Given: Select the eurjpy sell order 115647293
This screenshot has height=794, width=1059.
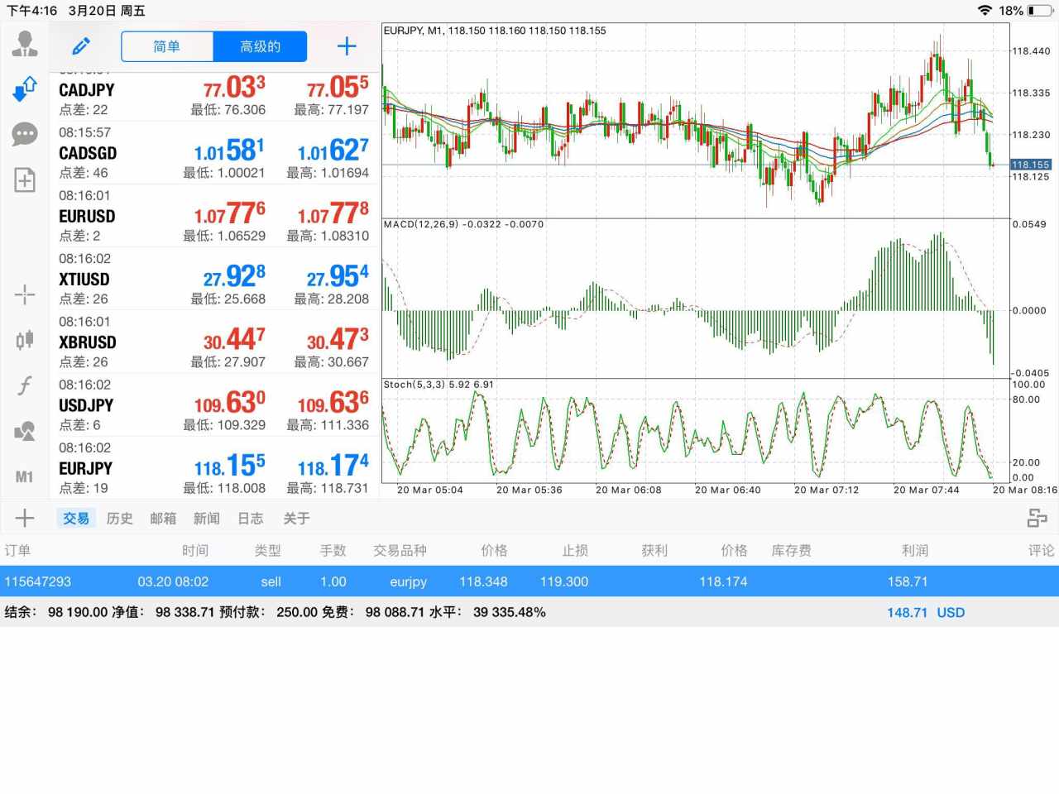Looking at the screenshot, I should pyautogui.click(x=529, y=581).
